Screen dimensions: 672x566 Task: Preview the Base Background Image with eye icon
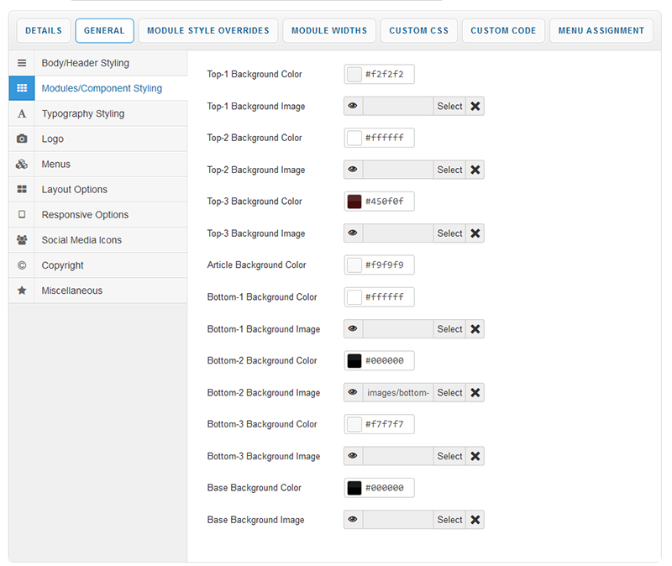pos(353,520)
